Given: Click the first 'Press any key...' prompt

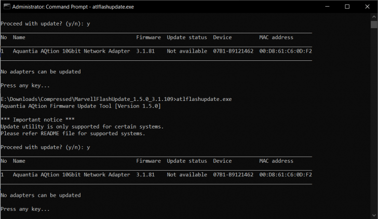Looking at the screenshot, I should click(x=25, y=85).
